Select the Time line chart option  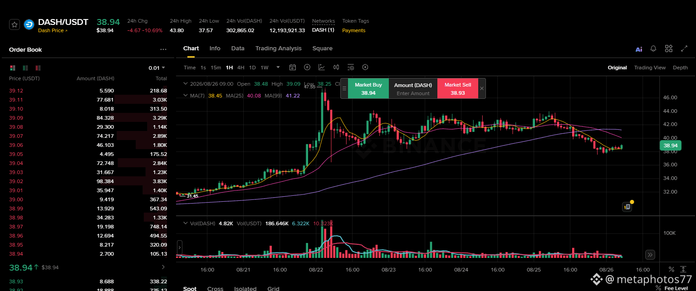[x=190, y=68]
